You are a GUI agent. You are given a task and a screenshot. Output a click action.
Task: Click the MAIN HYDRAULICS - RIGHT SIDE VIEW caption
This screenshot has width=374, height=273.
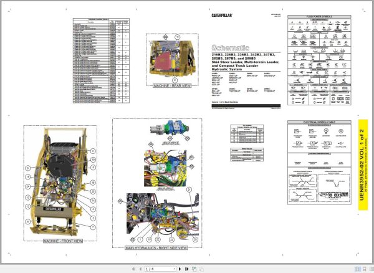pos(156,248)
